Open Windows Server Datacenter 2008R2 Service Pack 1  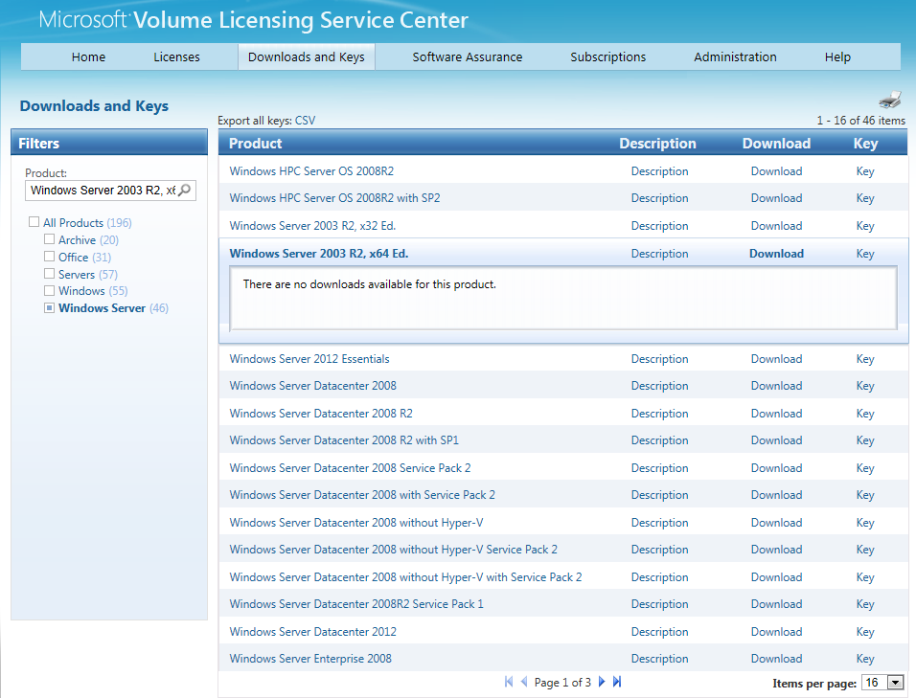pyautogui.click(x=356, y=604)
